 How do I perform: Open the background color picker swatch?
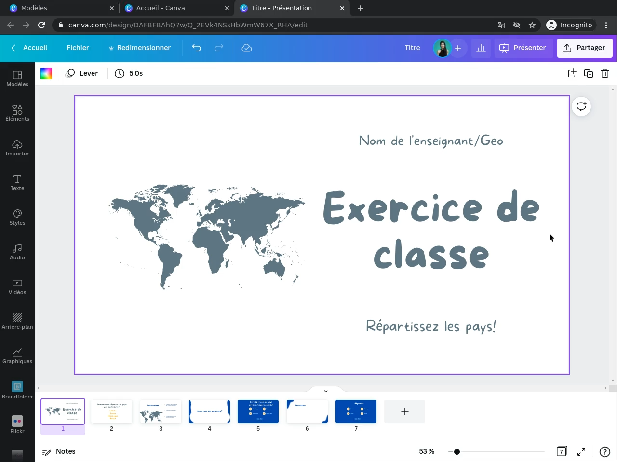click(46, 73)
